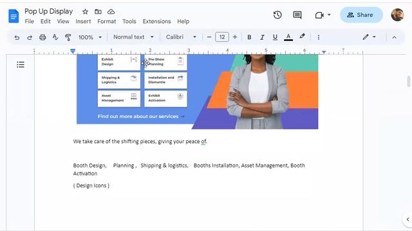Open version history clock icon
Screen dimensions: 412x231
coord(277,15)
